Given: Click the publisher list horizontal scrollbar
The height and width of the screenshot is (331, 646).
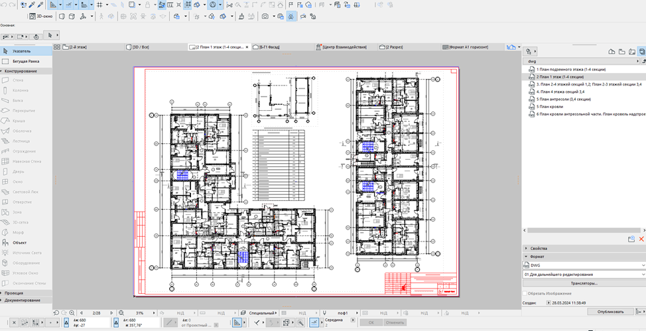Looking at the screenshot, I should click(x=582, y=231).
